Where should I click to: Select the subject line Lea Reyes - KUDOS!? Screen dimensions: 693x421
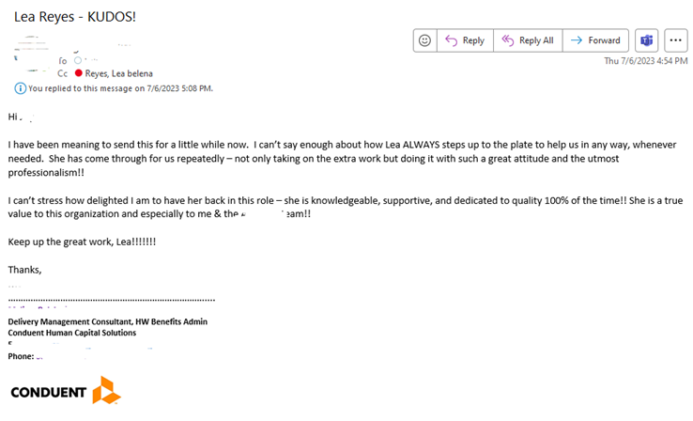tap(75, 16)
